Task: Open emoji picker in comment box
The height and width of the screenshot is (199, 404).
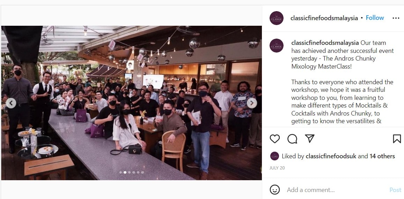Action: [275, 190]
